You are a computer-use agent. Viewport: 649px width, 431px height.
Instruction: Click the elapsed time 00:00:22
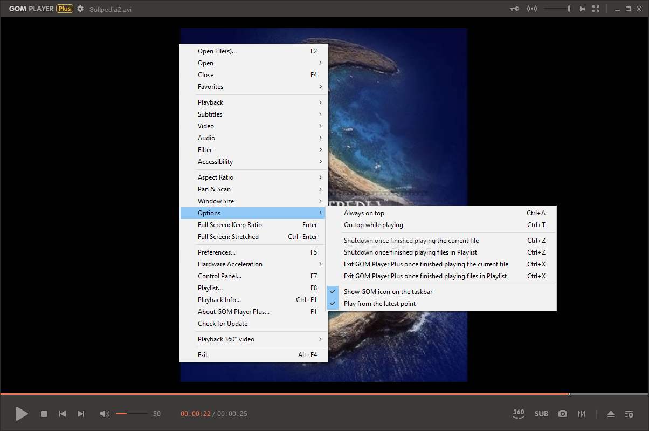coord(195,414)
